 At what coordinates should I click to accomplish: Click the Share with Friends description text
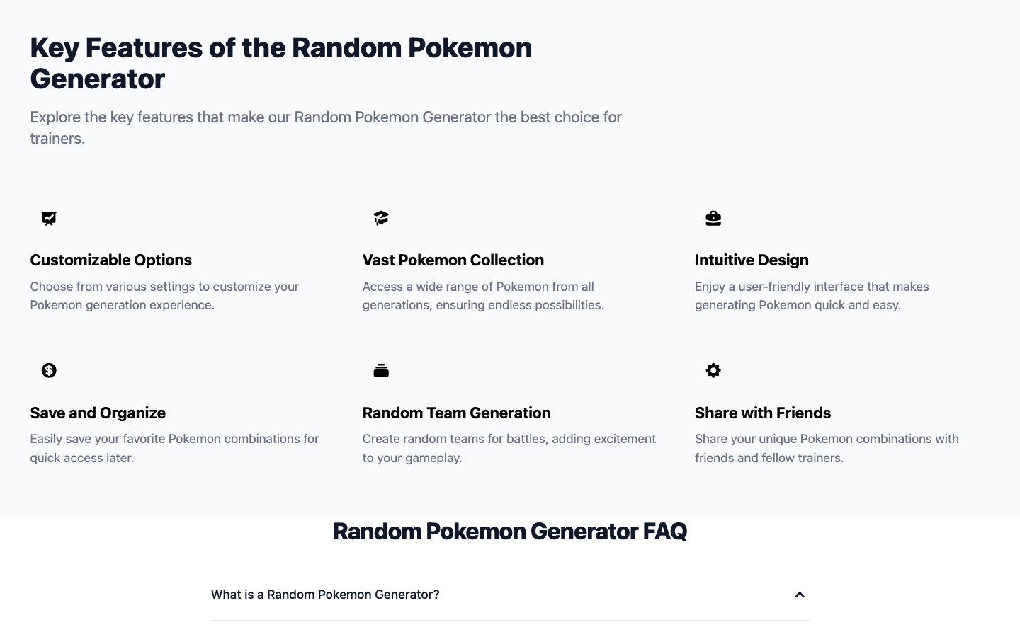pyautogui.click(x=826, y=448)
